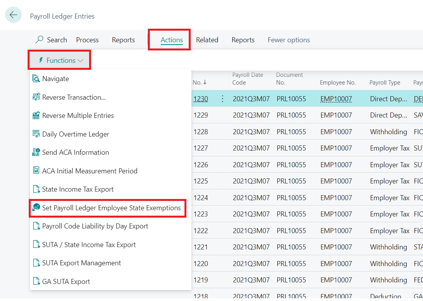
Task: Click the Payroll Ledger Entries page title
Action: 62,16
